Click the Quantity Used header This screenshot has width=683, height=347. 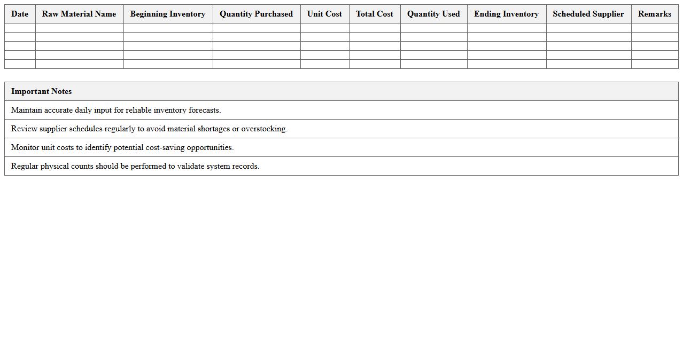[x=433, y=14]
